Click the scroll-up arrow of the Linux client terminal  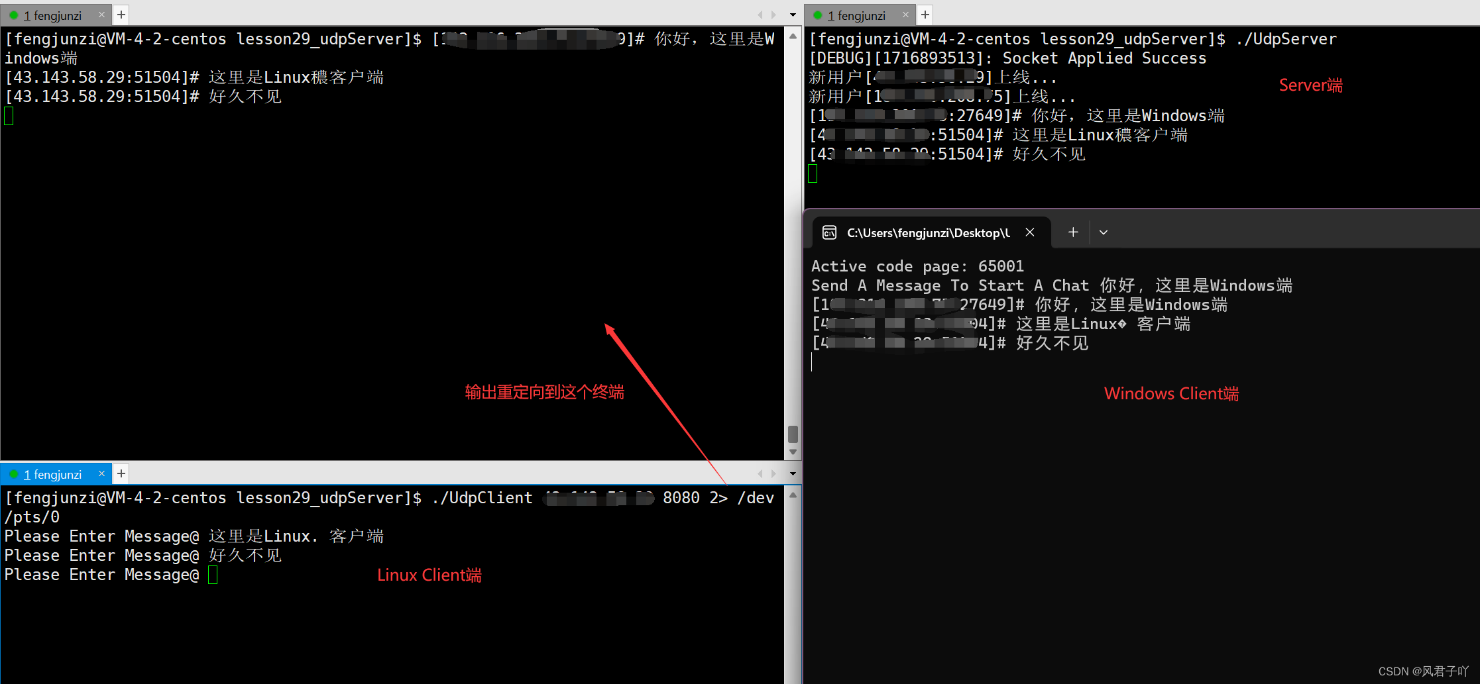tap(793, 495)
